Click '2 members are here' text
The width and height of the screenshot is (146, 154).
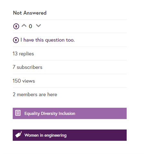(35, 95)
